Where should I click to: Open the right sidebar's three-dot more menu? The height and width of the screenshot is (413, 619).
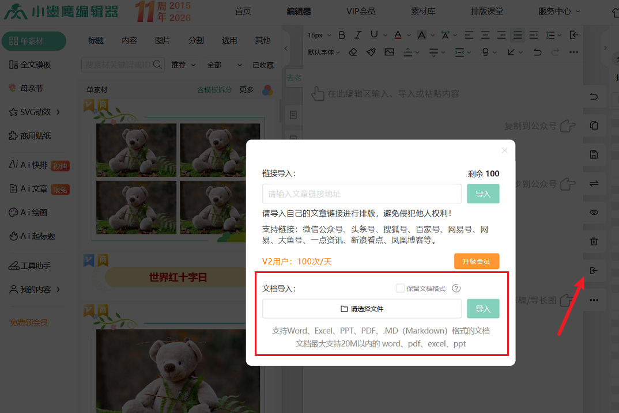[x=594, y=300]
